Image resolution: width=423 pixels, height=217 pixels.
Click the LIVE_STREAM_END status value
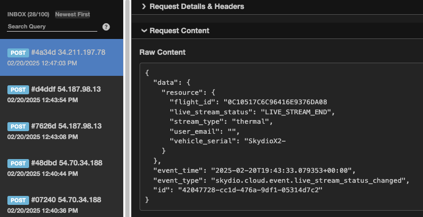[x=296, y=112]
